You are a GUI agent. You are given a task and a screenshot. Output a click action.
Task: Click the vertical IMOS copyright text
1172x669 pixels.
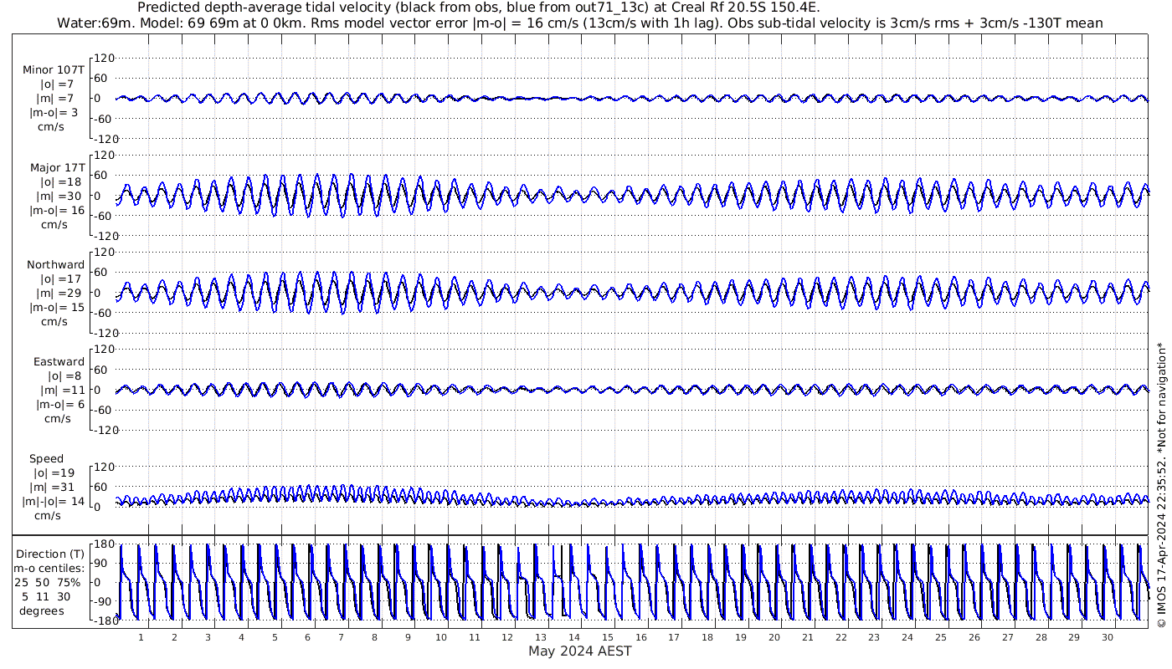(x=1161, y=498)
